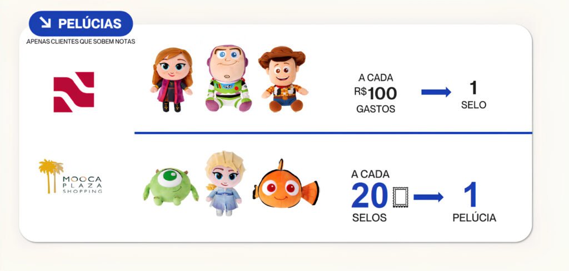569x271 pixels.
Task: Click the arrow icon in PELÚCIAS badge
Action: click(x=46, y=23)
